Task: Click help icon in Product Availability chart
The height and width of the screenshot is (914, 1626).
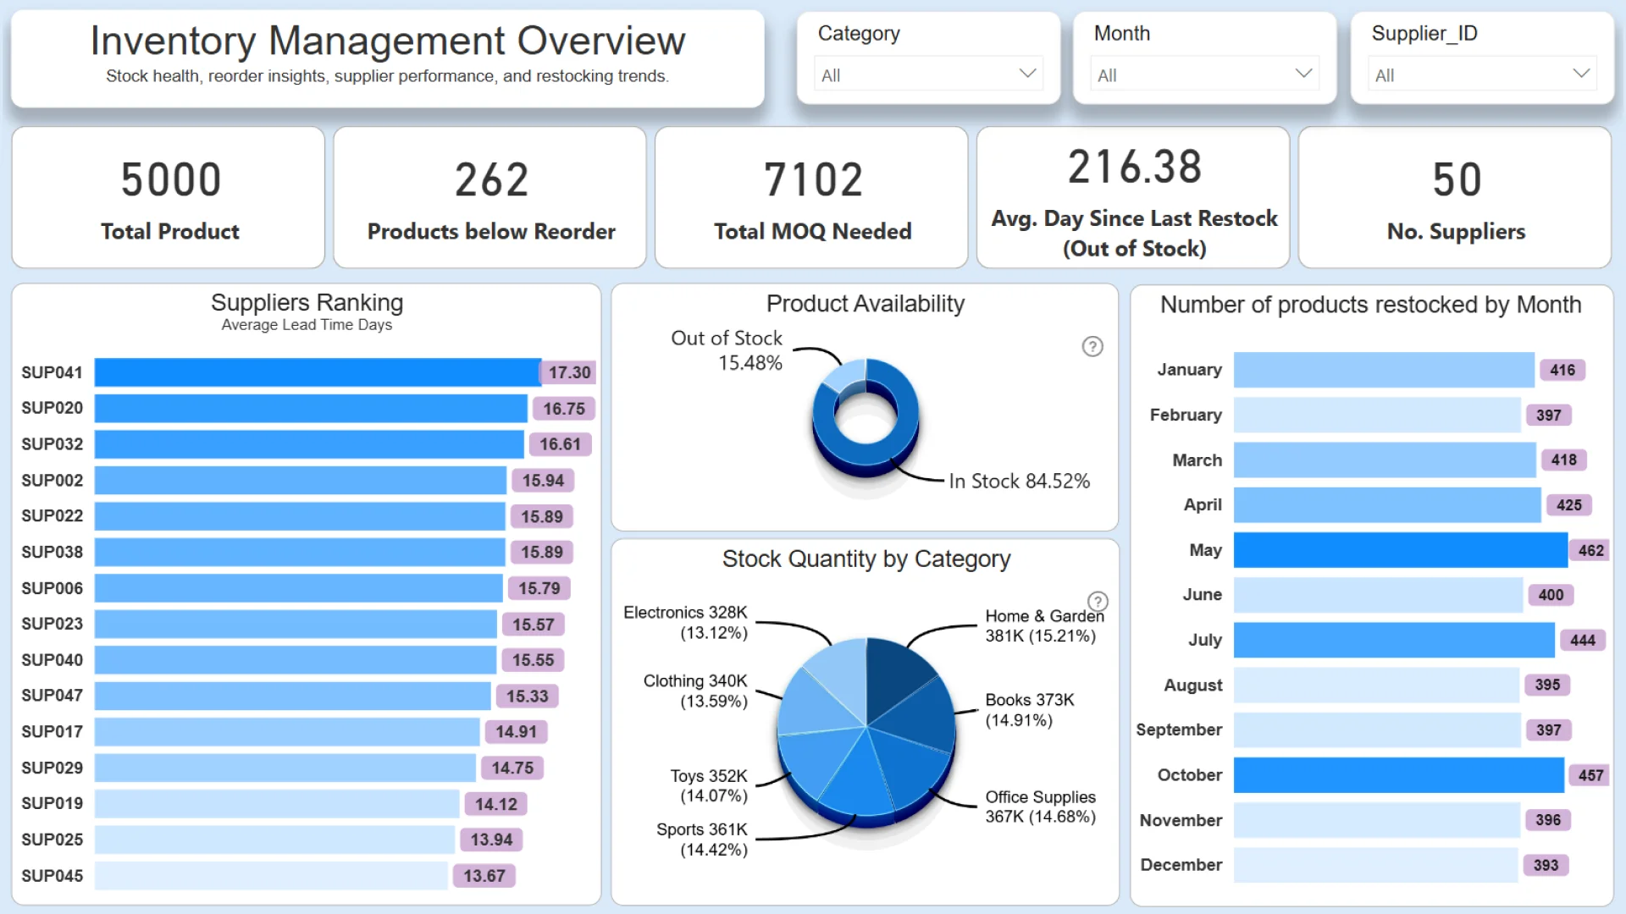Action: (x=1092, y=346)
